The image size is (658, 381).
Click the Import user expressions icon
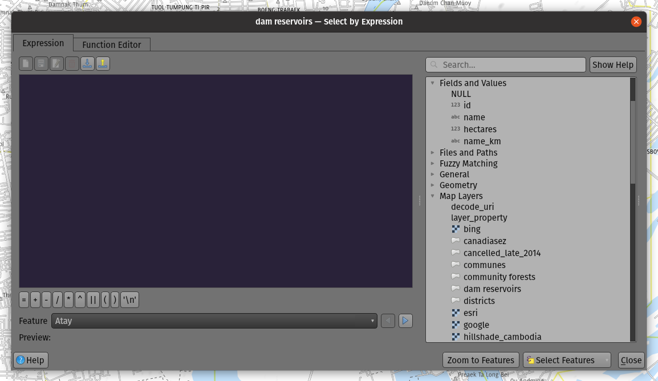pos(87,64)
